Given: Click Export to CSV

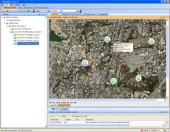Looking at the screenshot, I should coord(79,116).
